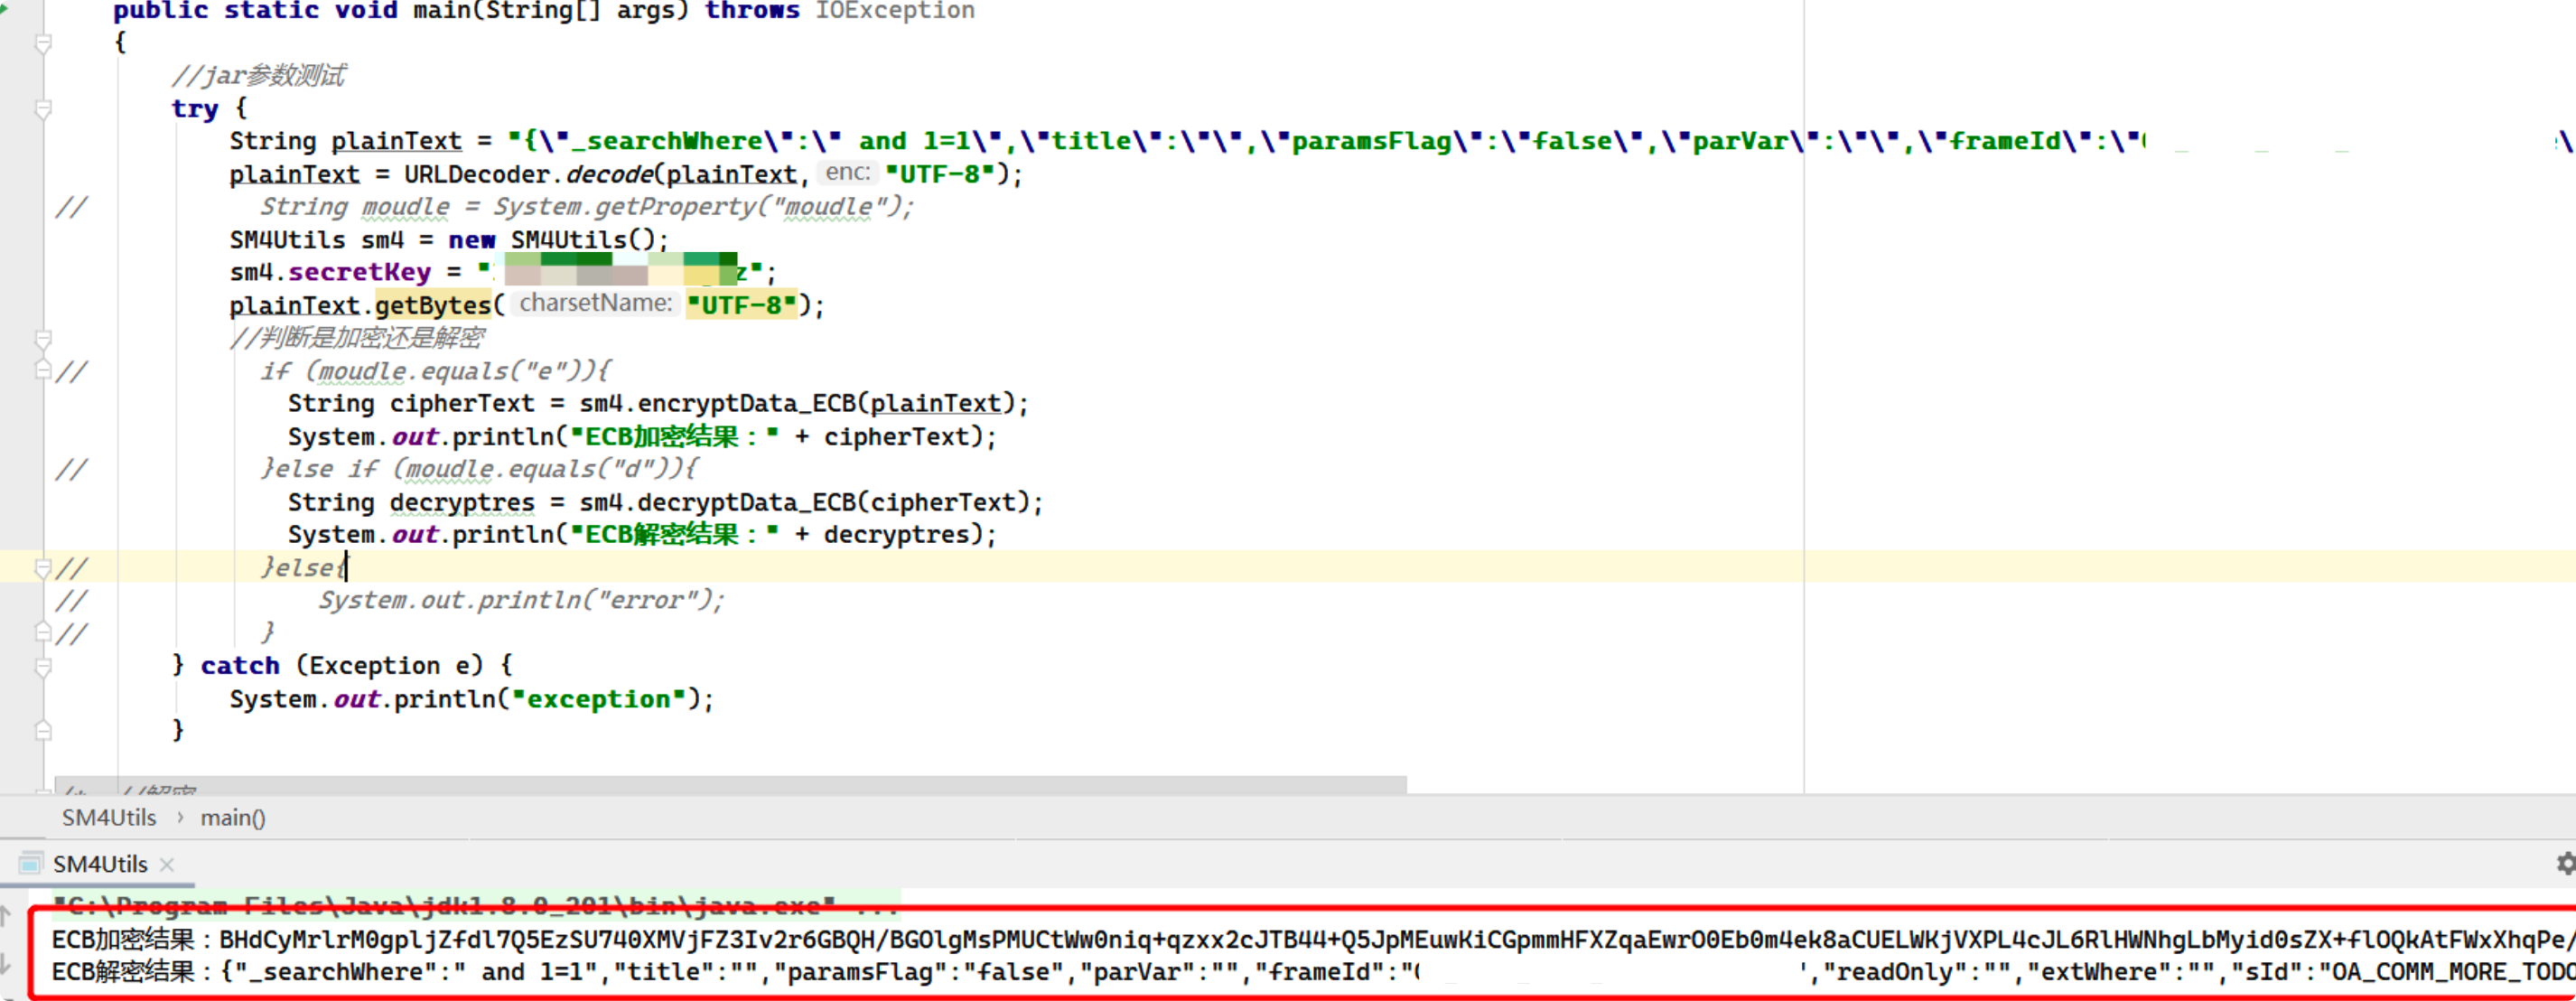This screenshot has width=2576, height=1001.
Task: Click the secretKey field on sm4
Action: coord(360,272)
